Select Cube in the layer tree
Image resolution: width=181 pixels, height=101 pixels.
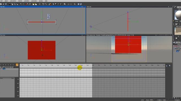tap(178, 51)
